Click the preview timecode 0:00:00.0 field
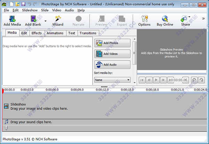 pos(179,80)
